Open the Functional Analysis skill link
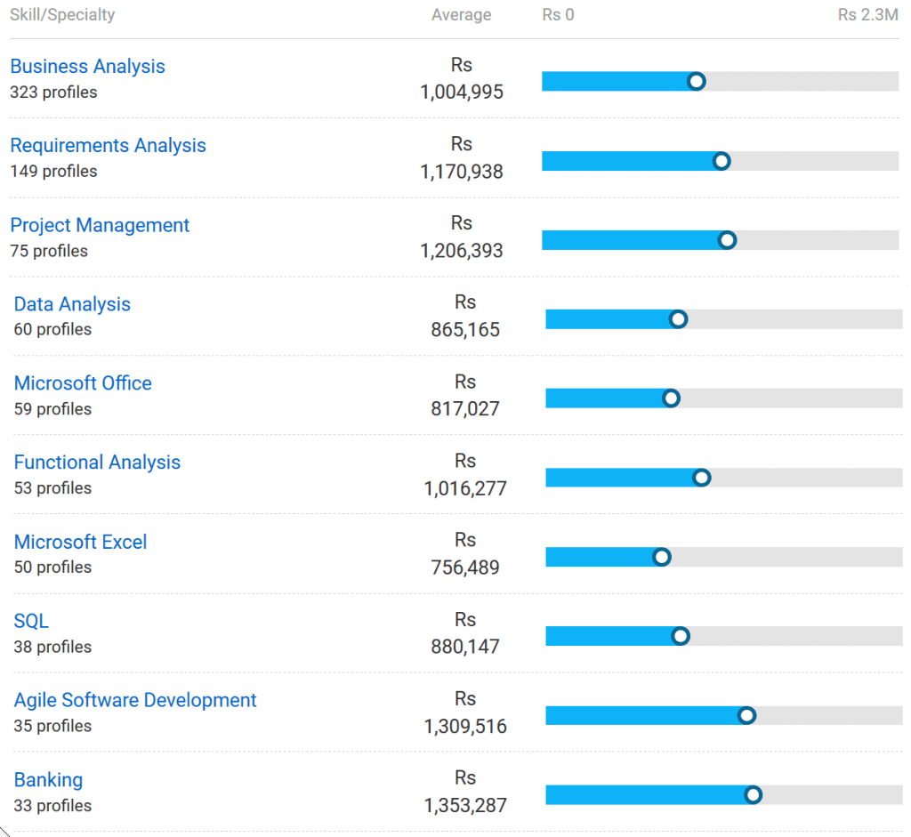911x837 pixels. 97,463
